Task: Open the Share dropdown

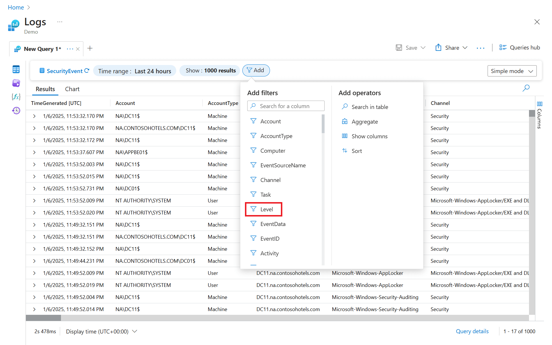Action: coord(452,48)
